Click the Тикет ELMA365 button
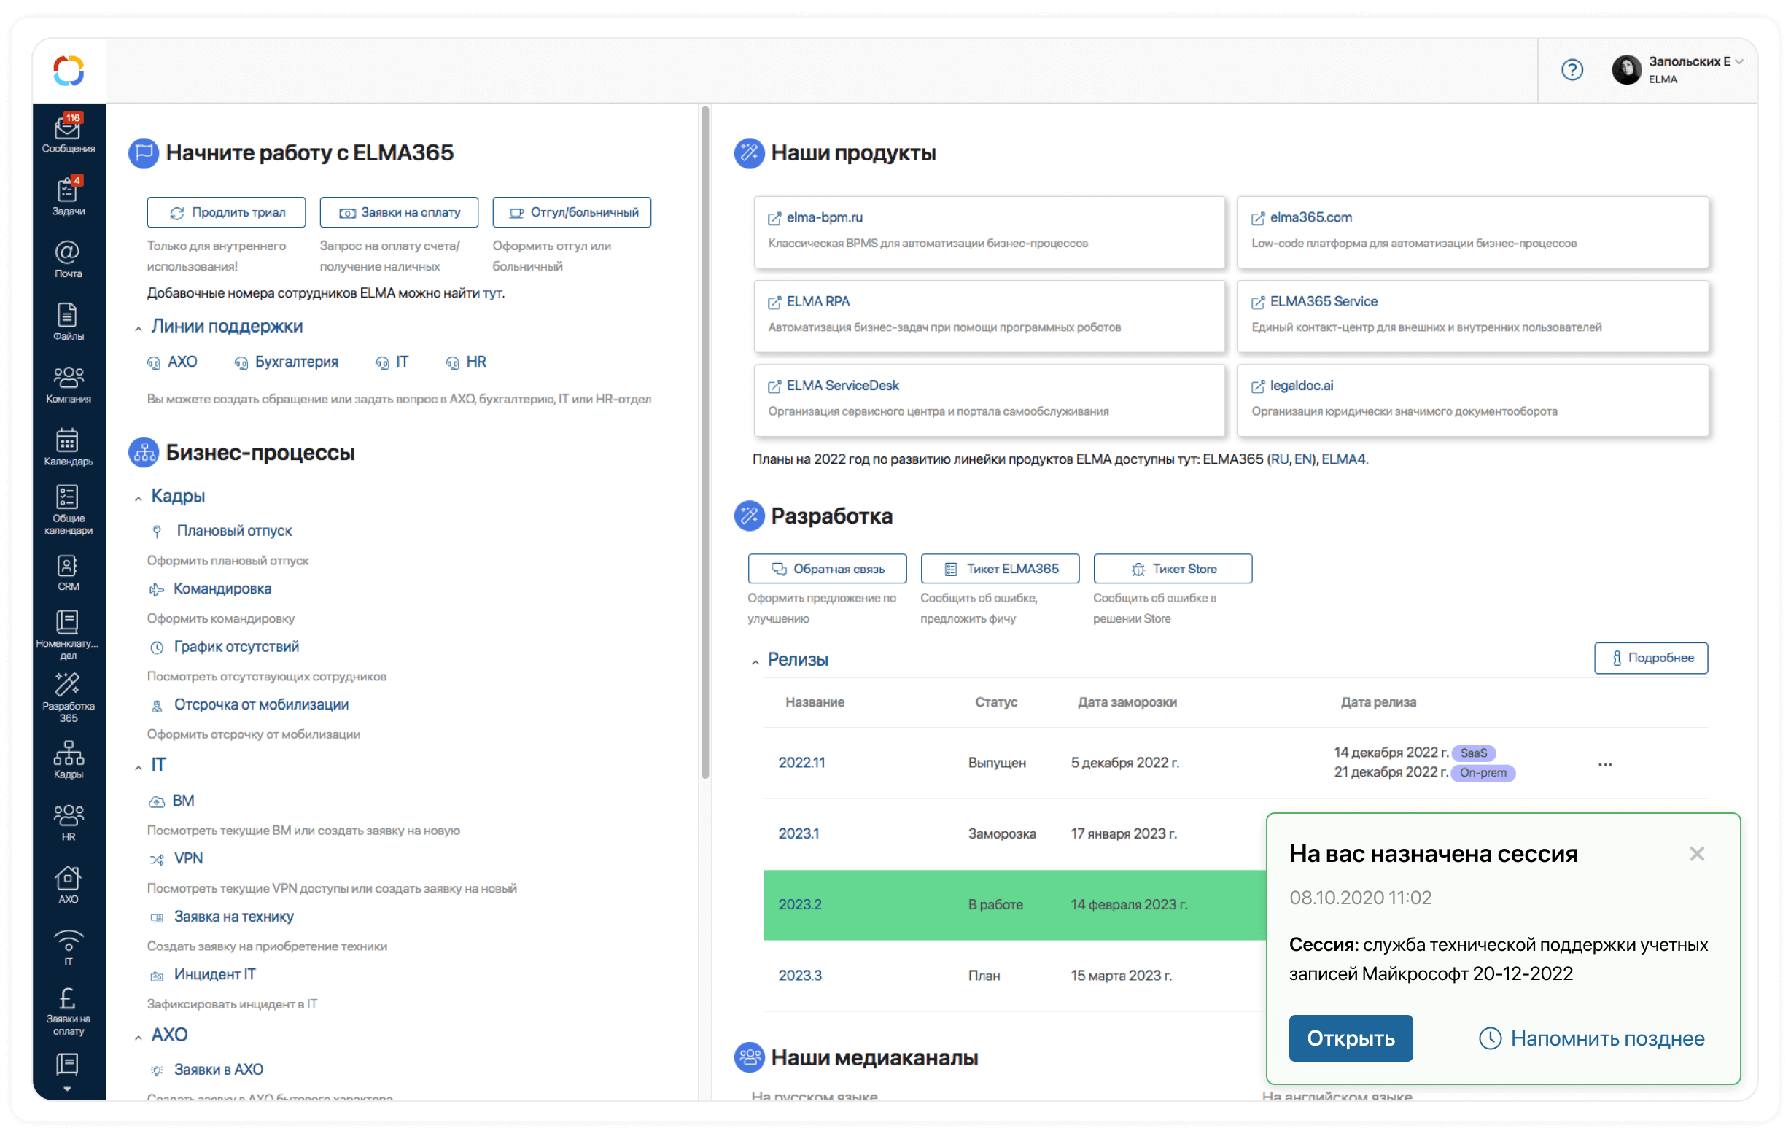Screen dimensions: 1791x1139 (1000, 568)
